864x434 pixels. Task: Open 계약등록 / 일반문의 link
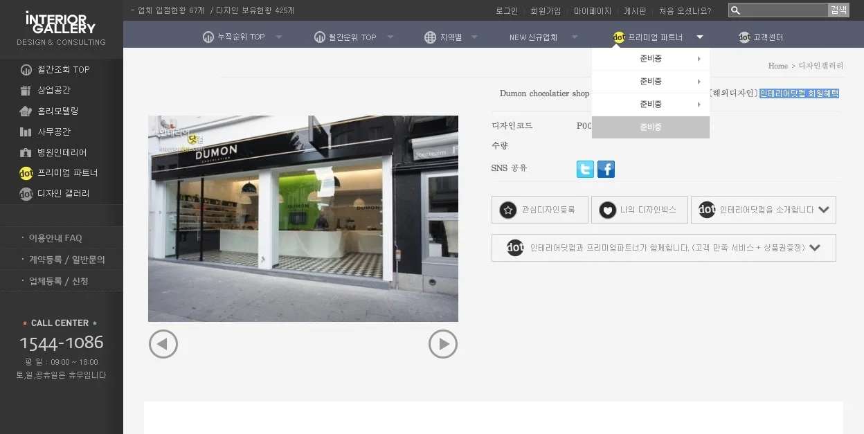click(67, 260)
